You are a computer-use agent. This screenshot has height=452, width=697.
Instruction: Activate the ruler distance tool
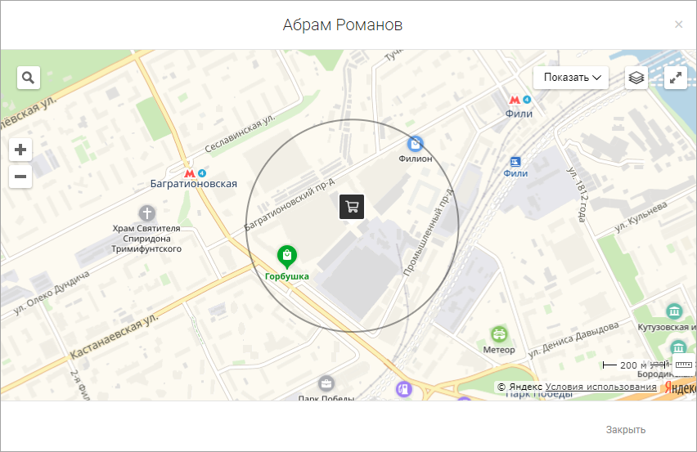point(683,365)
